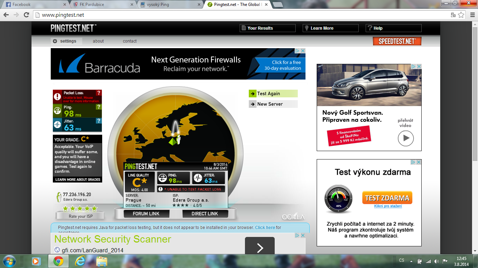Click the green Ping icon
Image resolution: width=478 pixels, height=268 pixels.
click(57, 111)
